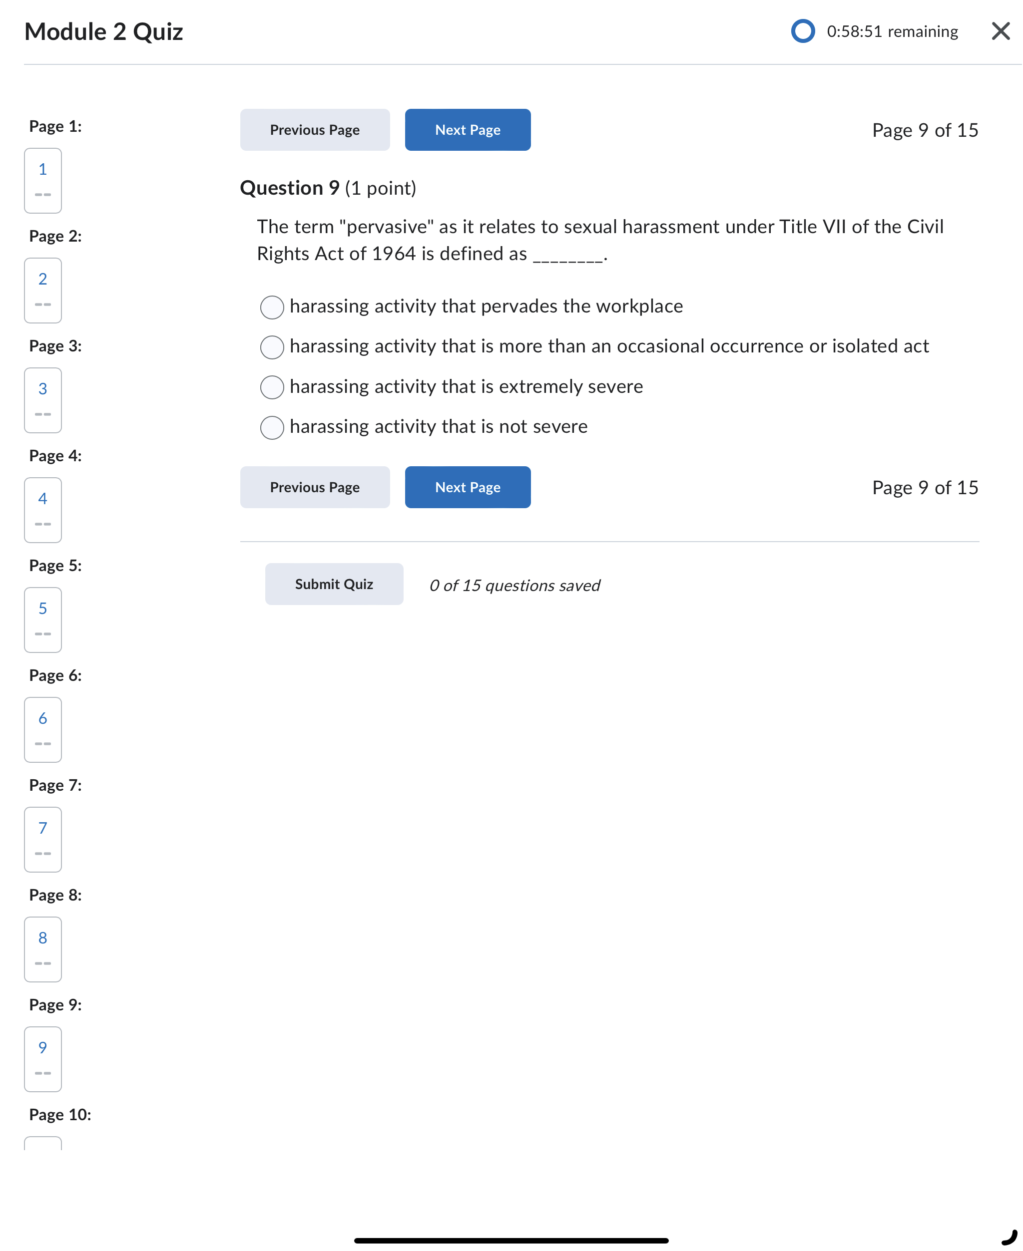Jump to question 1 in sidebar
The image size is (1023, 1251).
coord(43,180)
